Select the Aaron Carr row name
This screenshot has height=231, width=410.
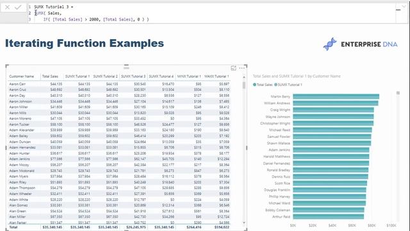tap(17, 84)
